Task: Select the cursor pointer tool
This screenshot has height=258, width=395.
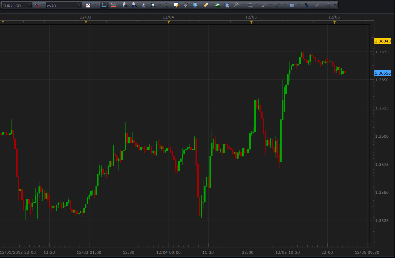Action: [143, 5]
